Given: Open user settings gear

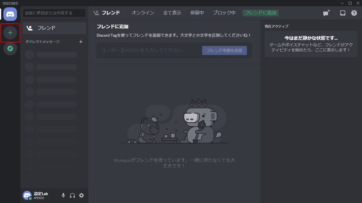Looking at the screenshot, I should [81, 195].
